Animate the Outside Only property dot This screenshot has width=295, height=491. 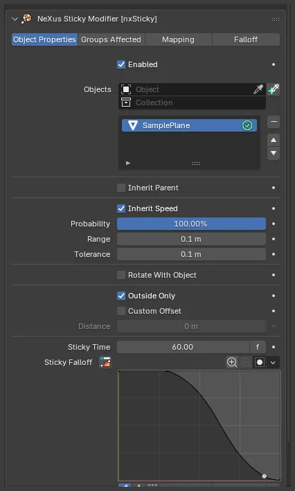pos(274,296)
